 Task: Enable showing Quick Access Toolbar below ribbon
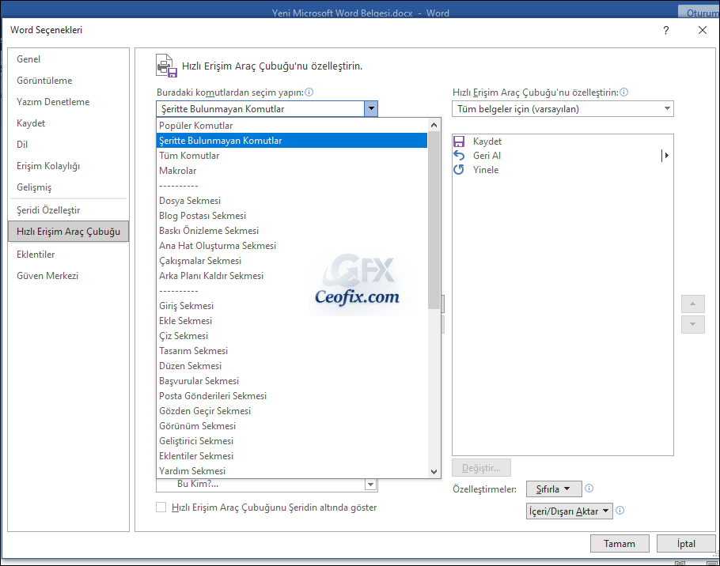(x=161, y=508)
